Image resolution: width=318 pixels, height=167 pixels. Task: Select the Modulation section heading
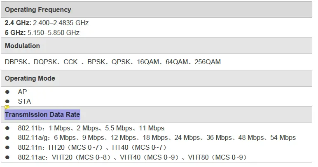pos(22,46)
